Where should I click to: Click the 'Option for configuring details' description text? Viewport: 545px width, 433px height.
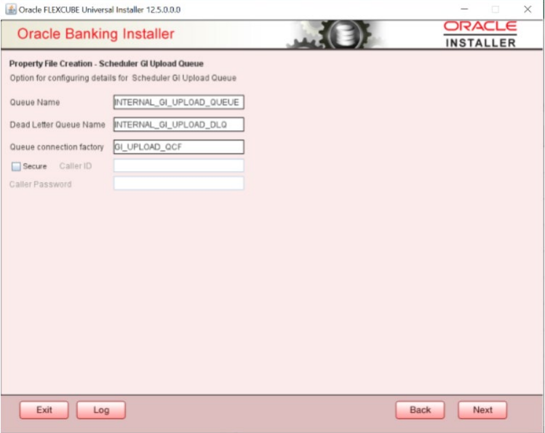pyautogui.click(x=123, y=78)
